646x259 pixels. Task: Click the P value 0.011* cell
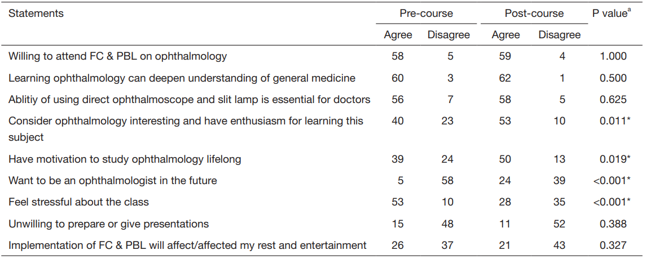coord(613,121)
